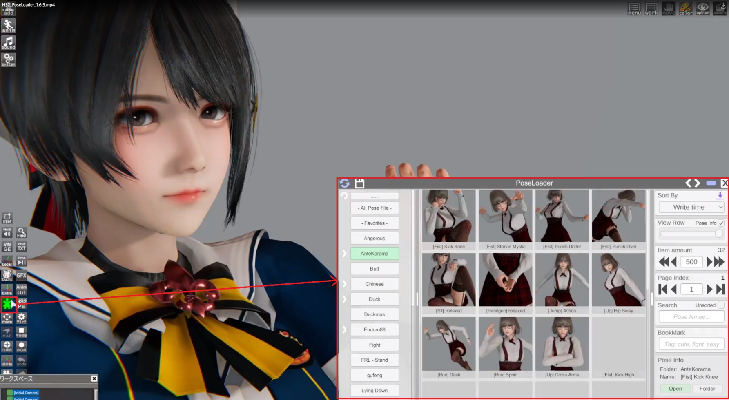Load the [Run] Sprint pose thumbnail
Viewport: 729px width, 400px height.
pyautogui.click(x=505, y=344)
